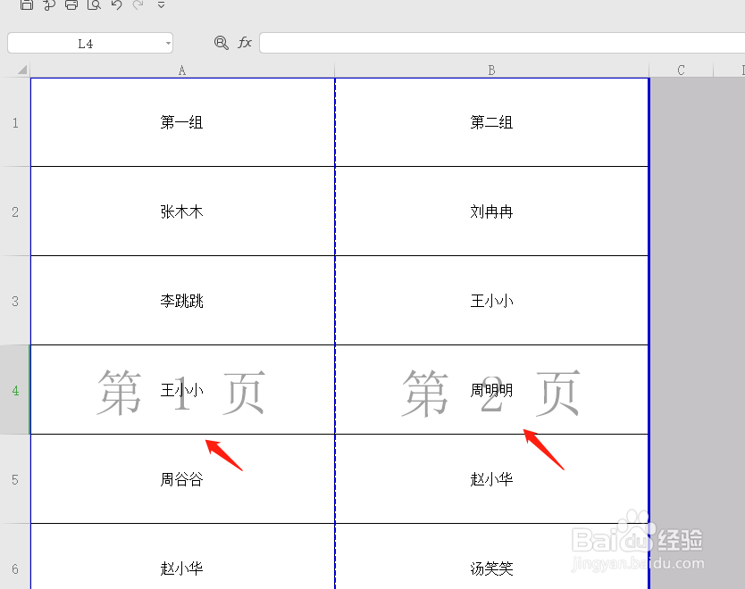Screen dimensions: 745x589
Task: Click the fx insert function icon
Action: coord(244,43)
